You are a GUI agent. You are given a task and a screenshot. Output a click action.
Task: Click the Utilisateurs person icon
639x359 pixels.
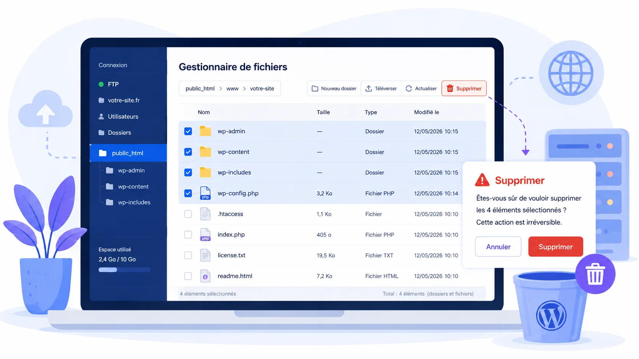pyautogui.click(x=101, y=116)
